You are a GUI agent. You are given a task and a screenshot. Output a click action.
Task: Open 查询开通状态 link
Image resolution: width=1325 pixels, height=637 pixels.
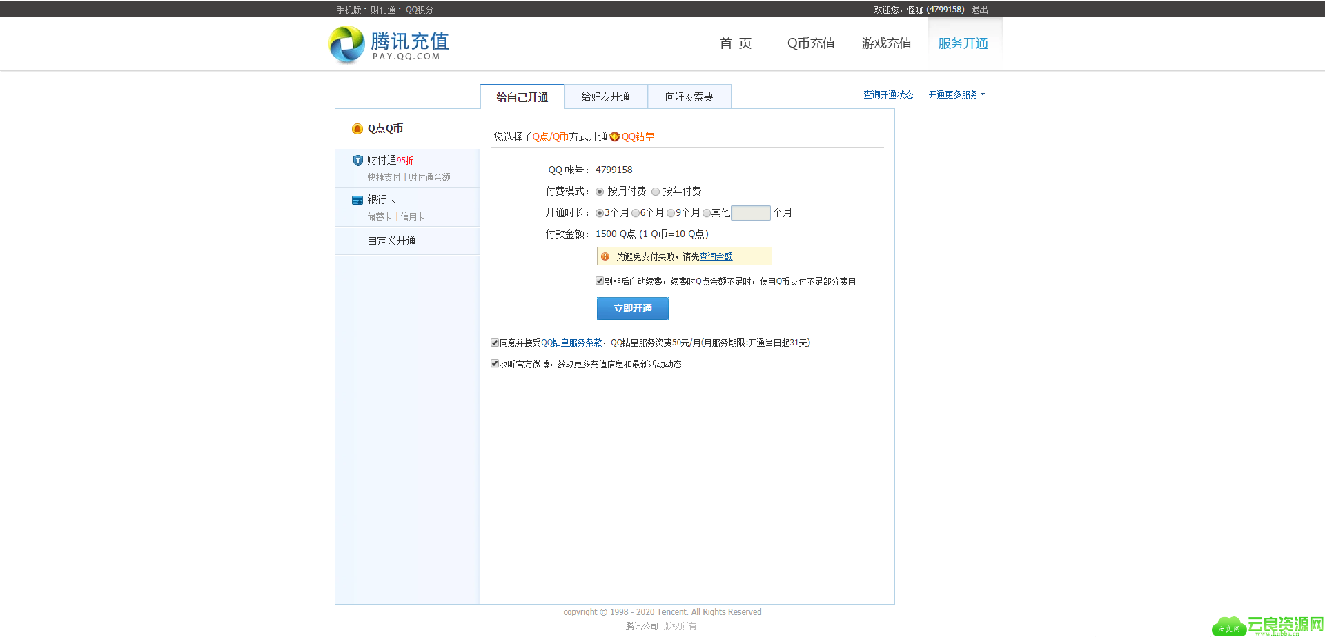888,95
